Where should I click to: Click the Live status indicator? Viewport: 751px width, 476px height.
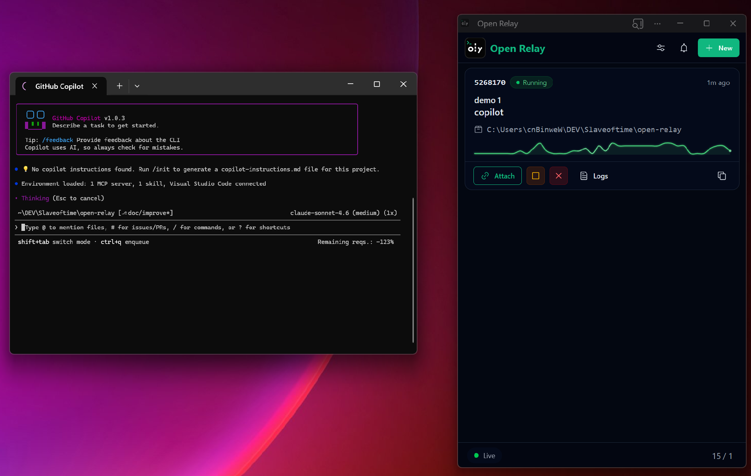coord(485,456)
